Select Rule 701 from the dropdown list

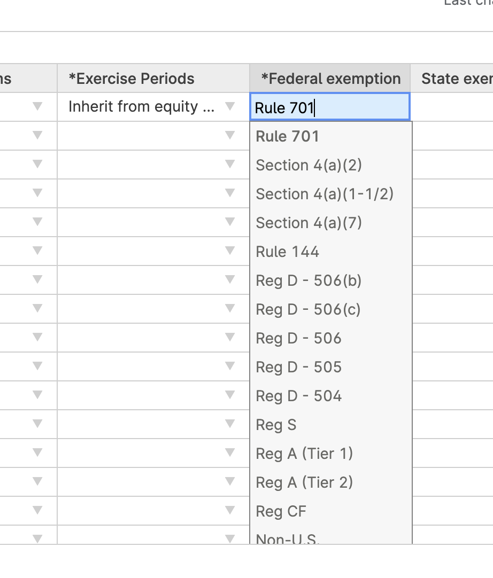pyautogui.click(x=288, y=136)
